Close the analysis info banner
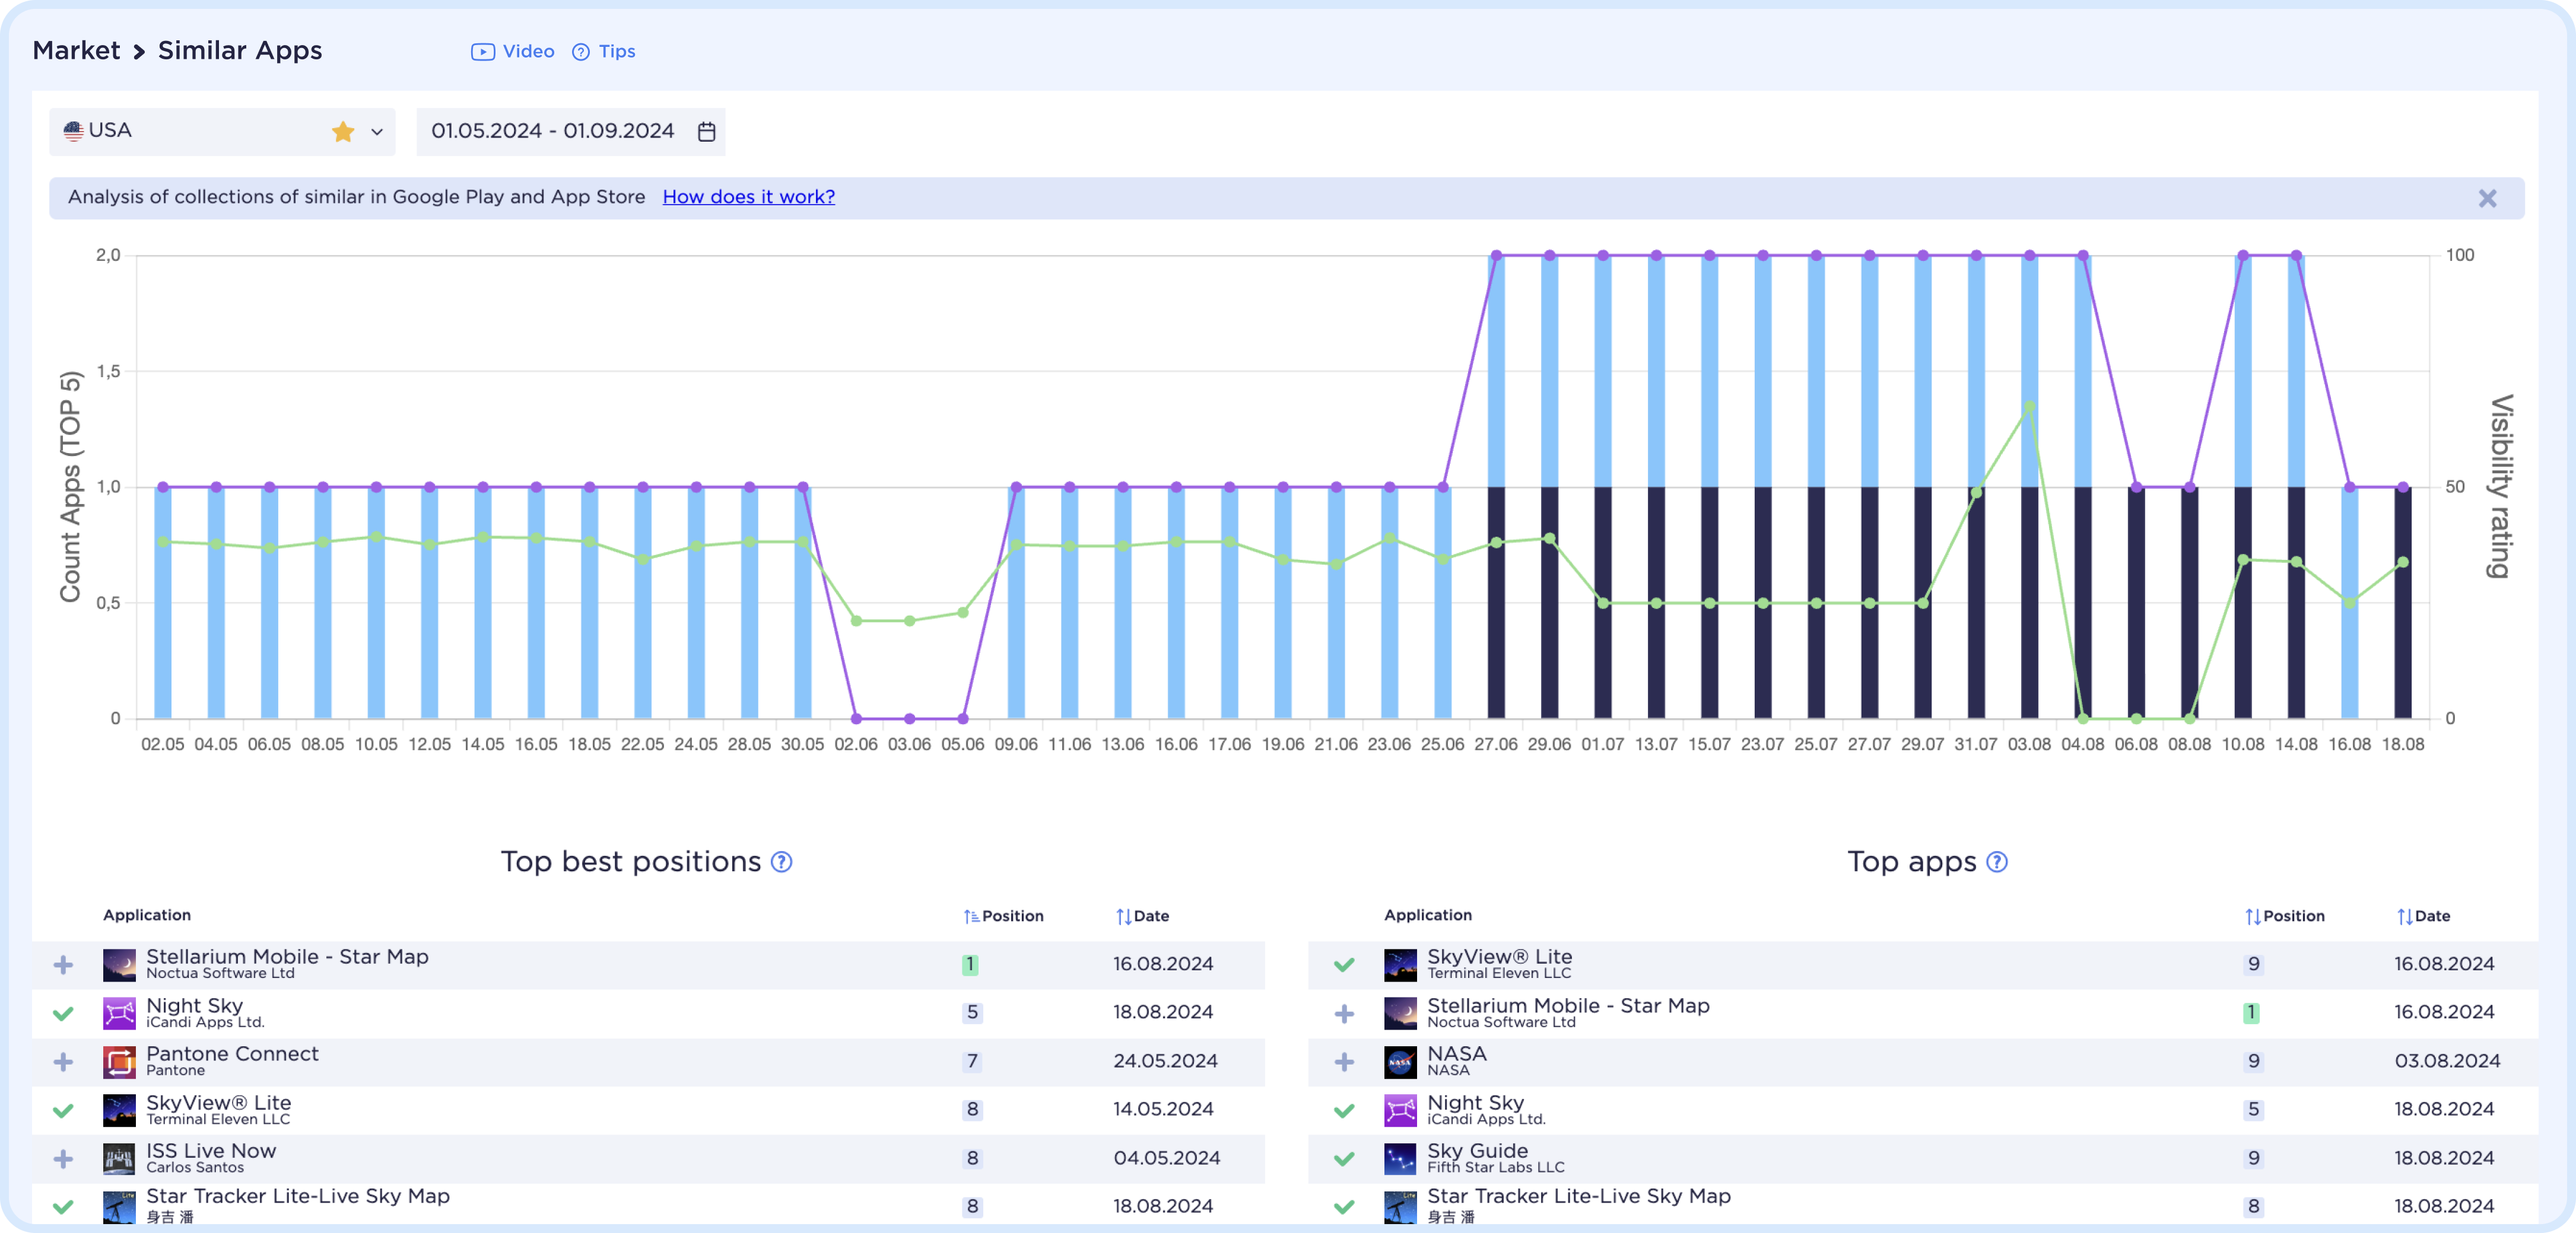The width and height of the screenshot is (2576, 1233). pyautogui.click(x=2487, y=199)
